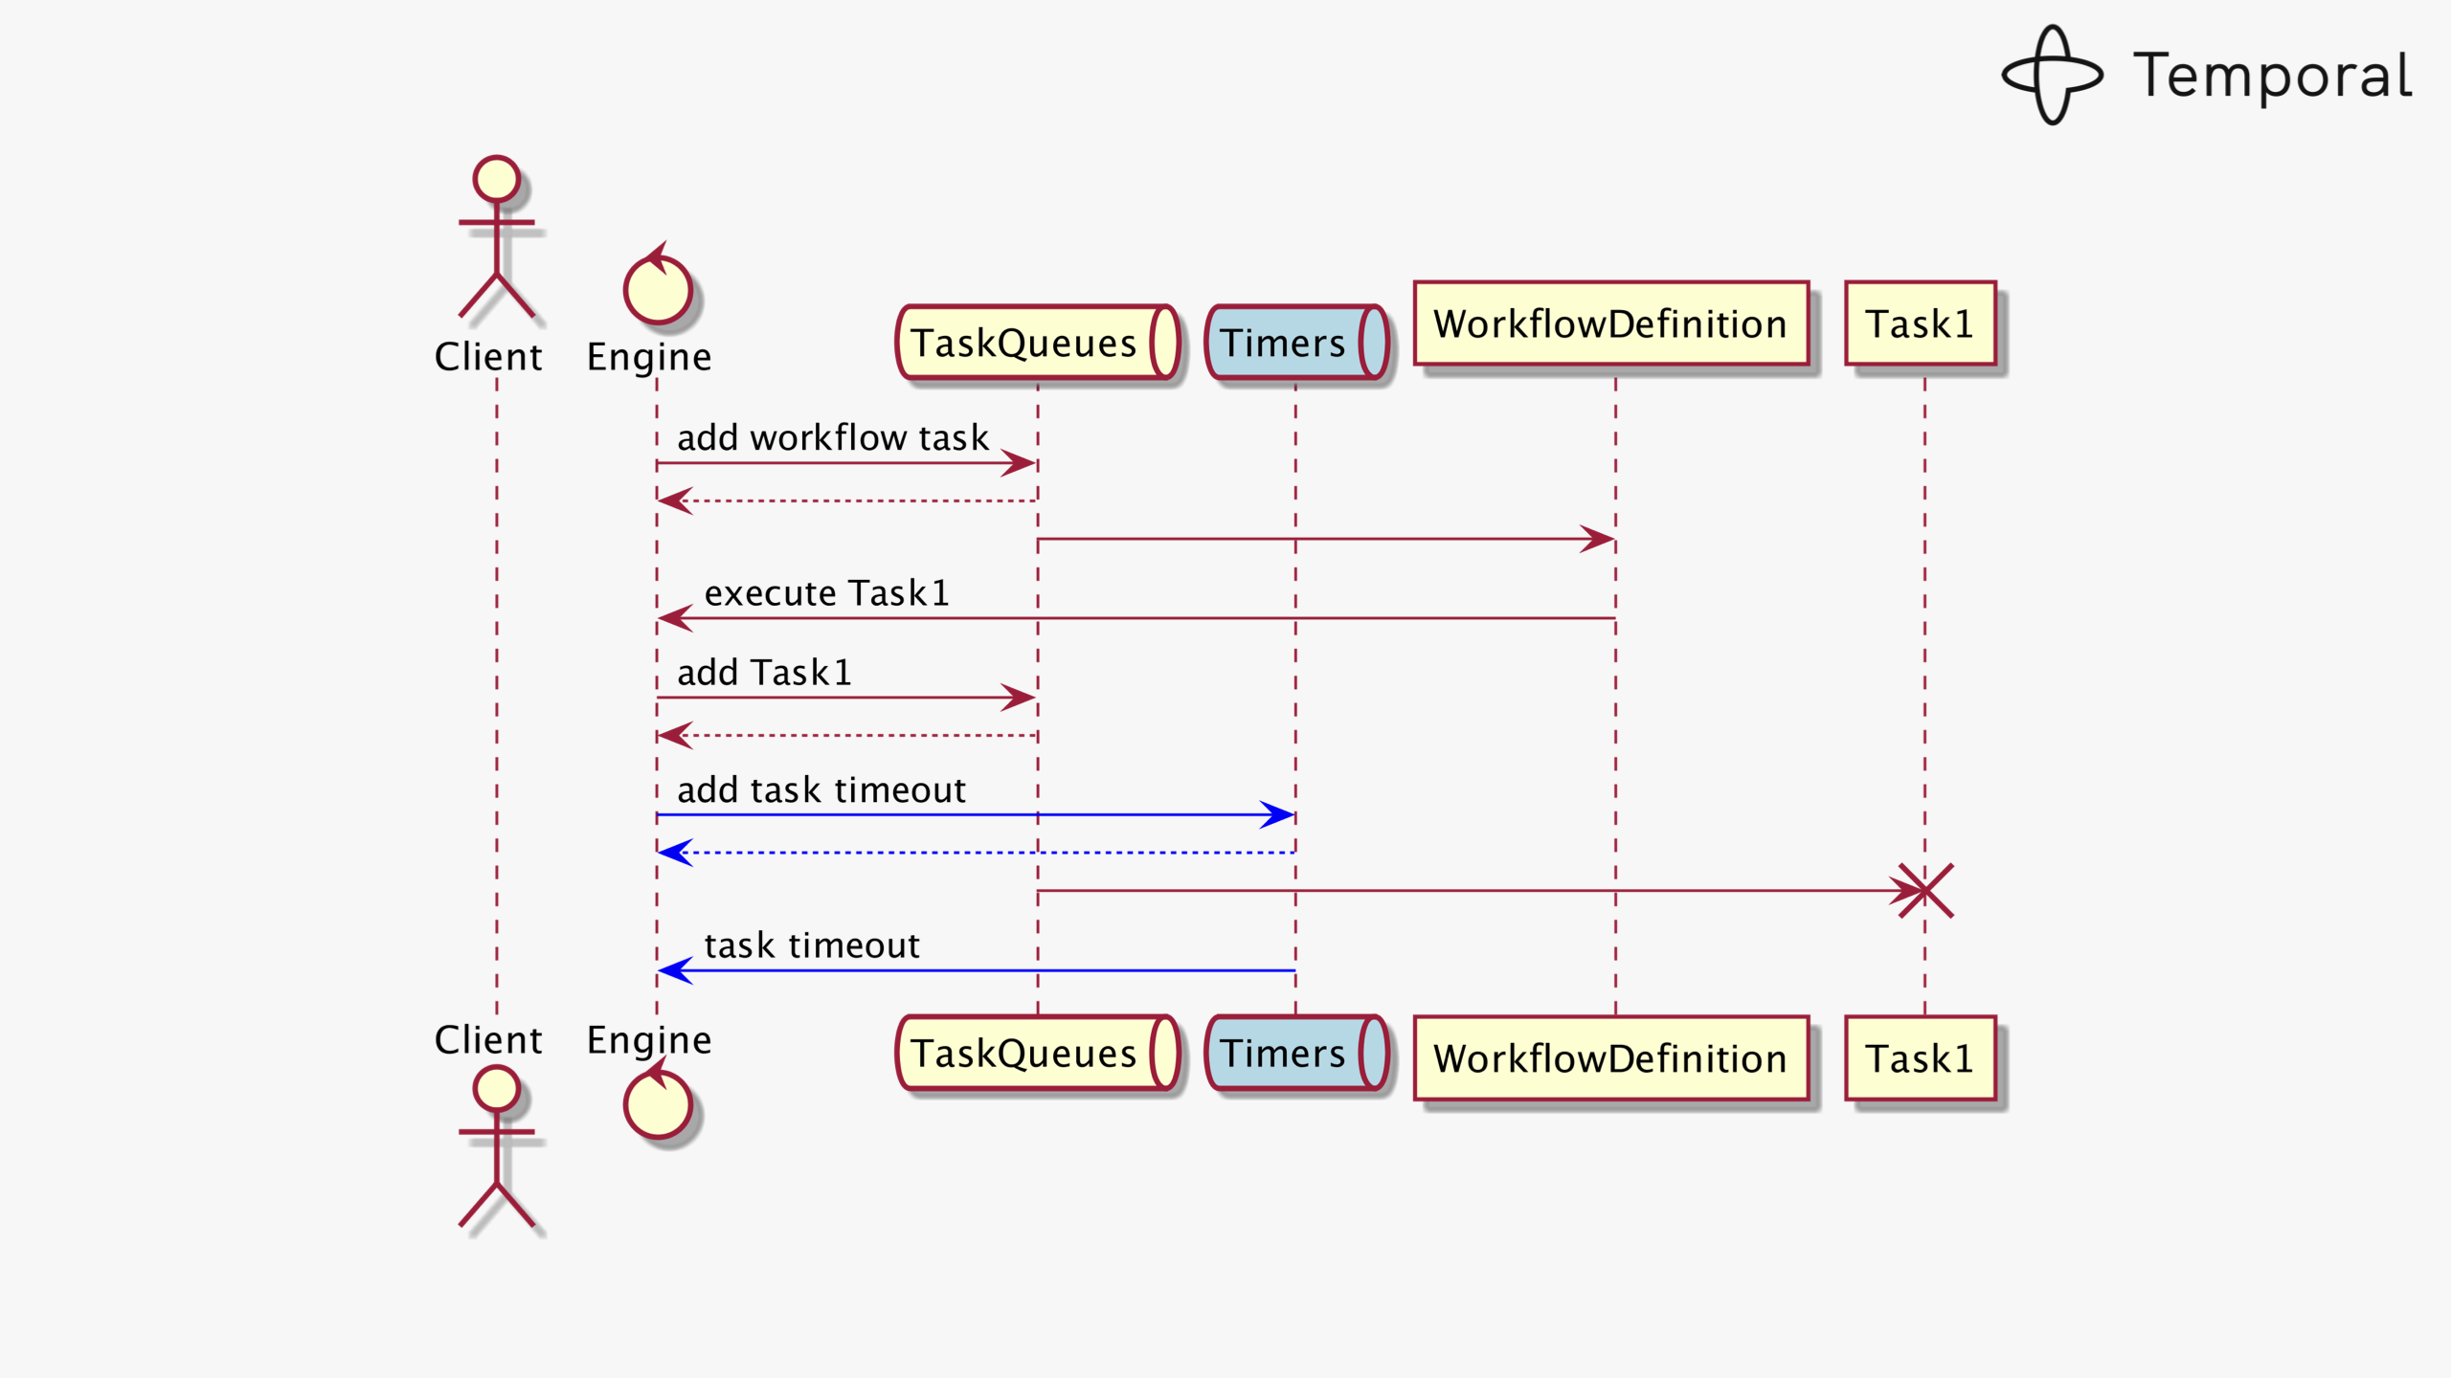Image resolution: width=2451 pixels, height=1378 pixels.
Task: Select the bottom Task1 participant box
Action: click(1921, 1058)
